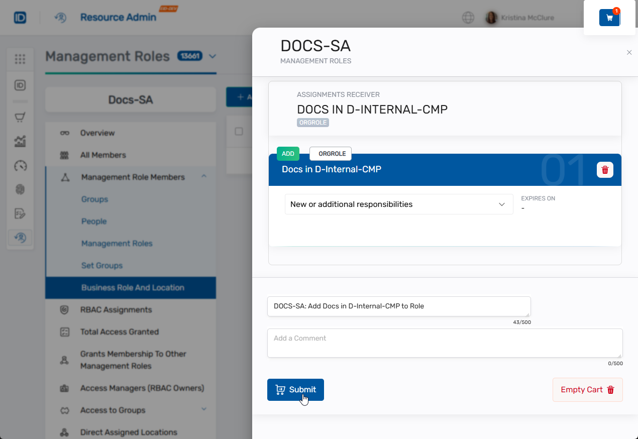Open the fingerprint icon in sidebar
This screenshot has width=638, height=439.
[20, 189]
